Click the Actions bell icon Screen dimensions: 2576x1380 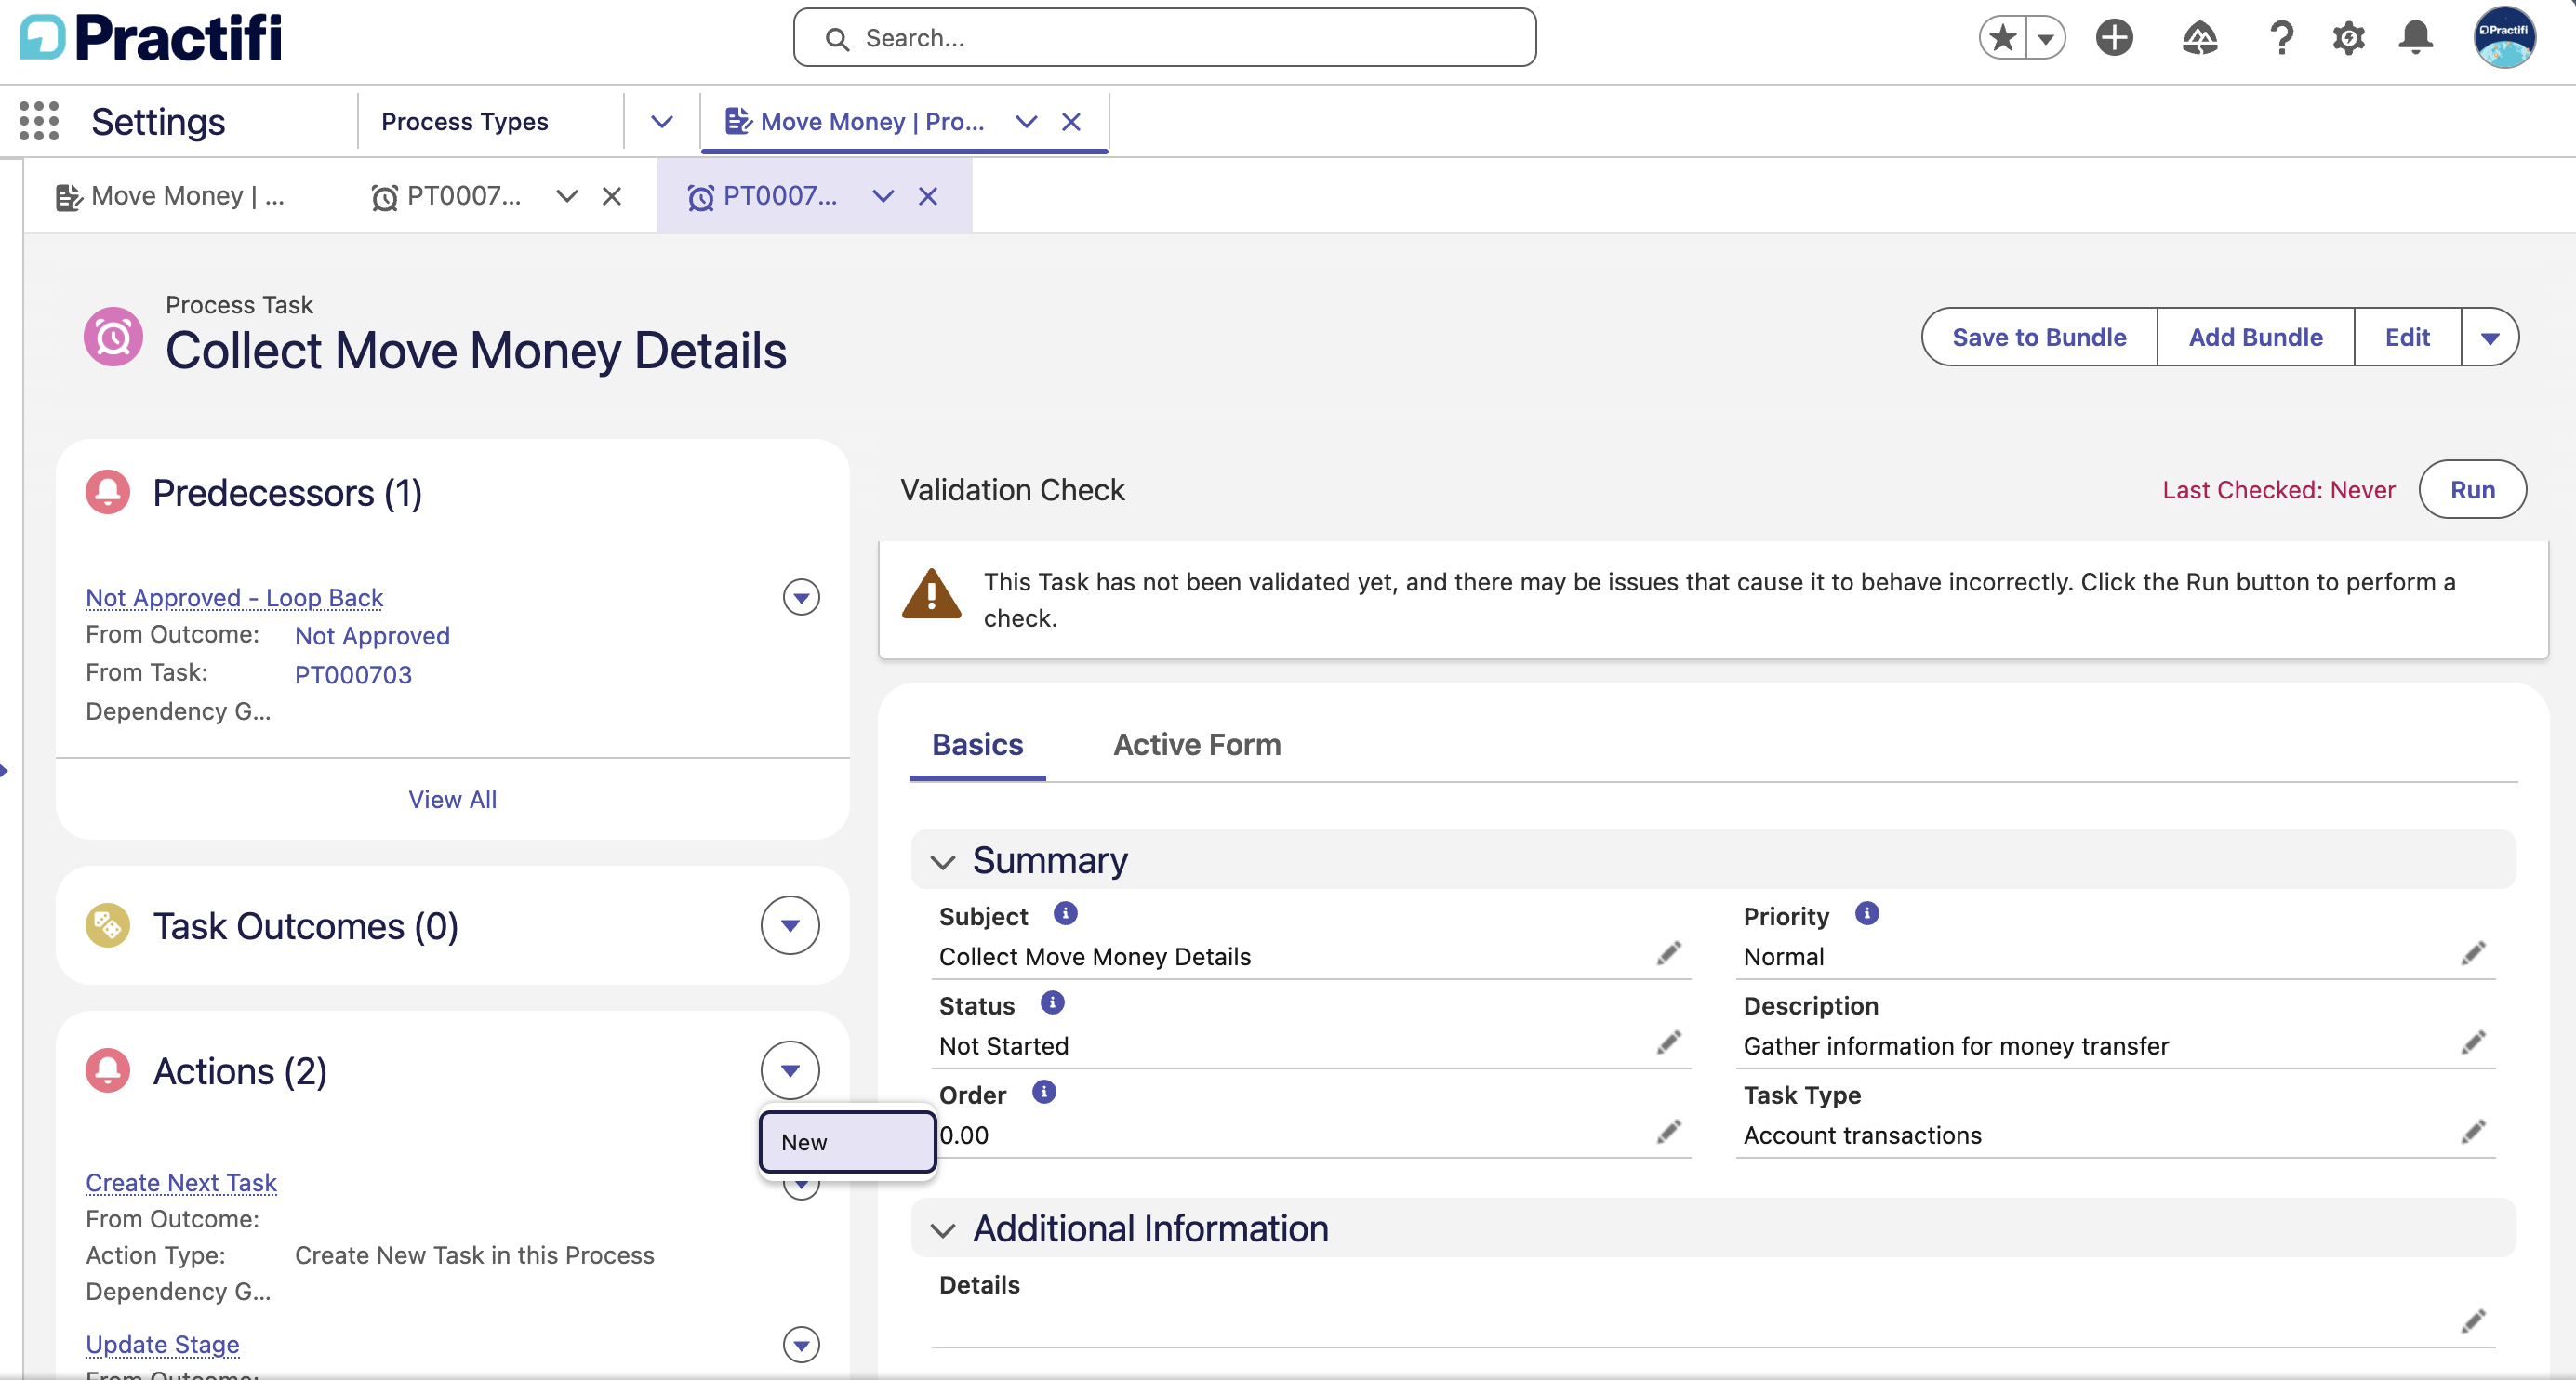[108, 1070]
